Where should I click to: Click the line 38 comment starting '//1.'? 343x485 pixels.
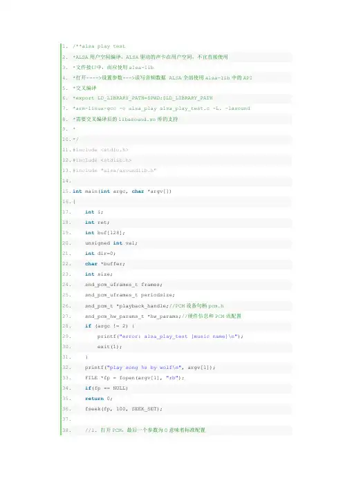[x=145, y=430]
